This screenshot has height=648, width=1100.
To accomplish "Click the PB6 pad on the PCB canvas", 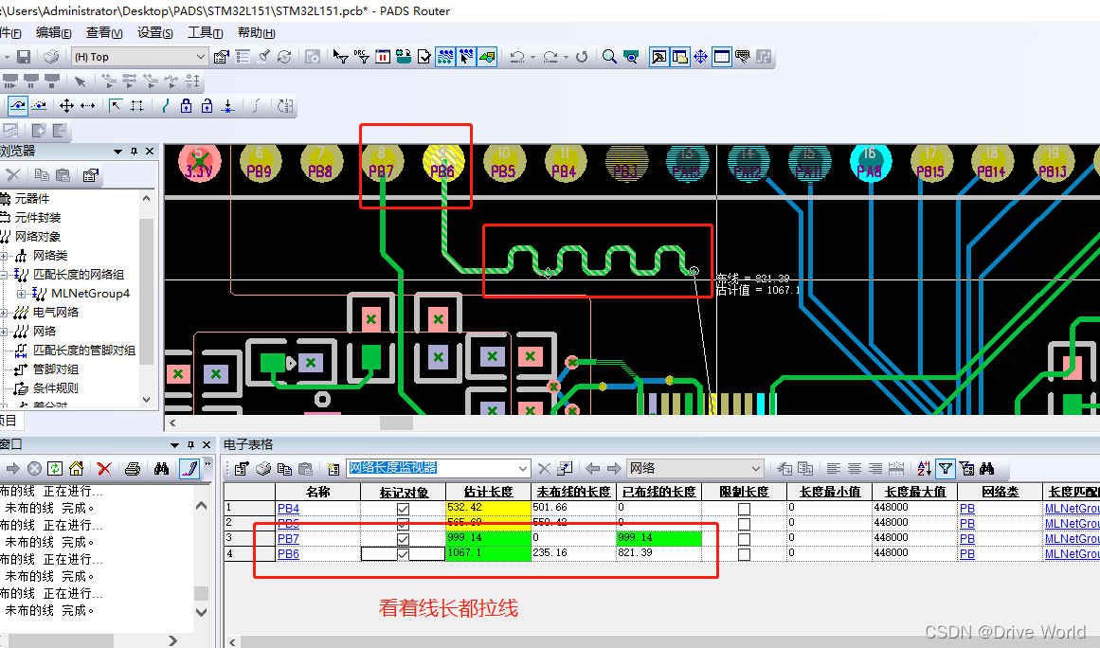I will click(x=443, y=163).
